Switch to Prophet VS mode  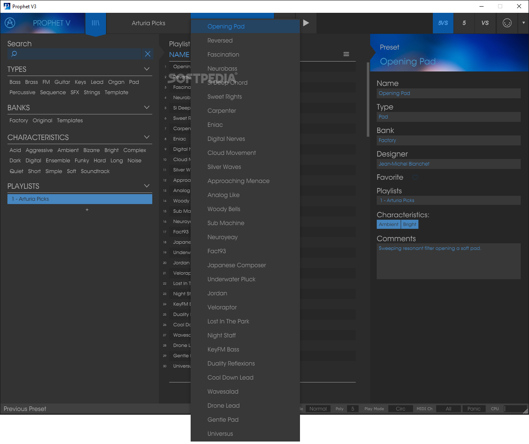[x=485, y=23]
